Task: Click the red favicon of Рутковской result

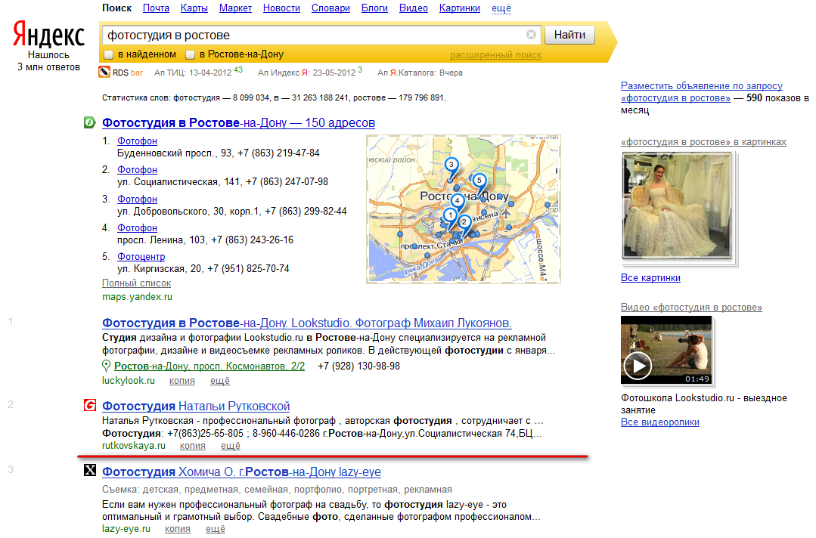Action: coord(89,405)
